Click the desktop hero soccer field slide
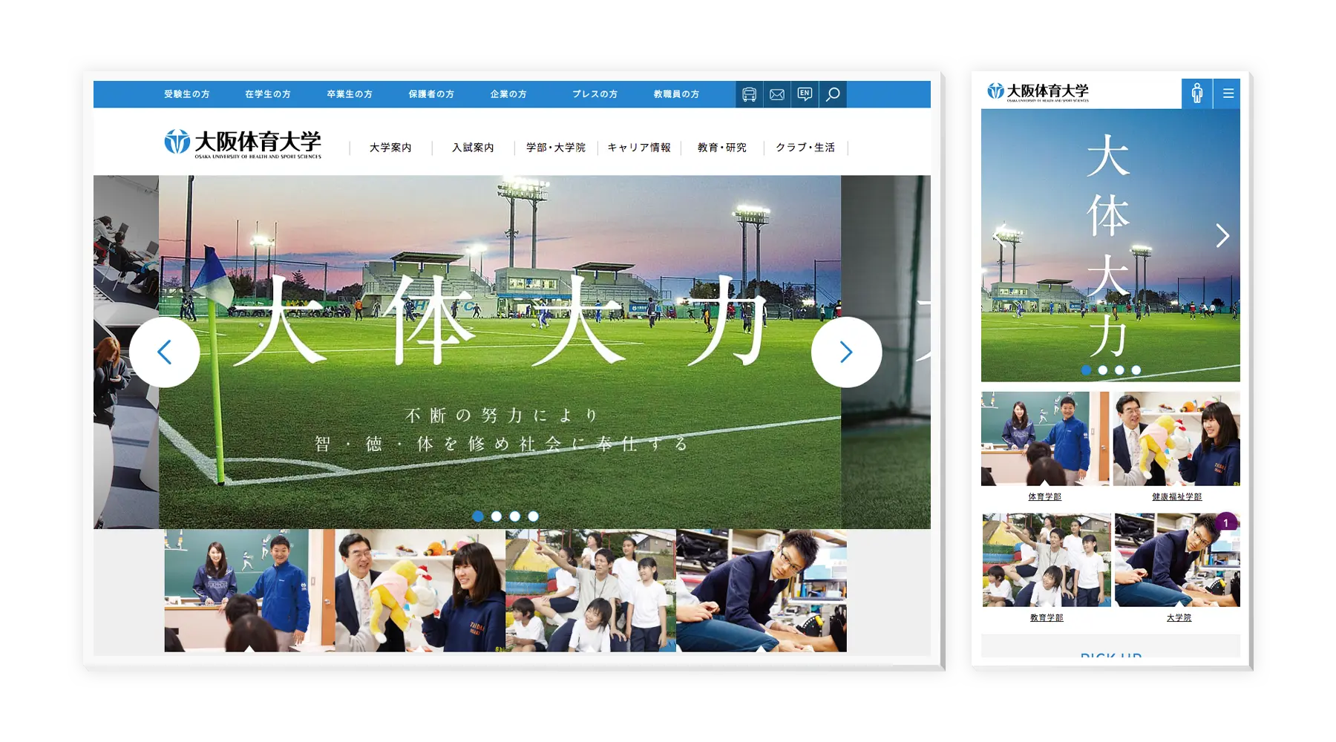Screen dimensions: 1336x742 pos(500,352)
